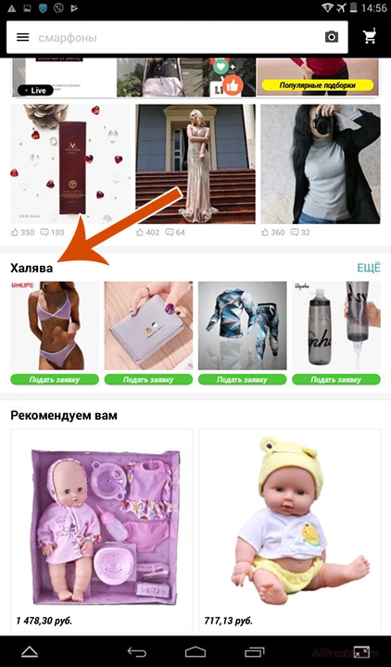Tap the Android back navigation icon
This screenshot has width=391, height=667.
136,652
